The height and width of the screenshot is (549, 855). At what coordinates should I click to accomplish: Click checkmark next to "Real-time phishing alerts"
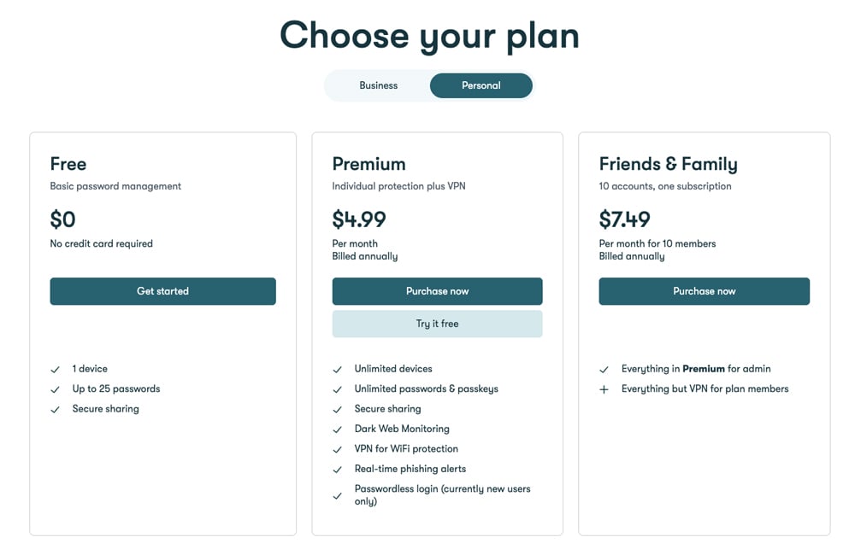coord(337,470)
